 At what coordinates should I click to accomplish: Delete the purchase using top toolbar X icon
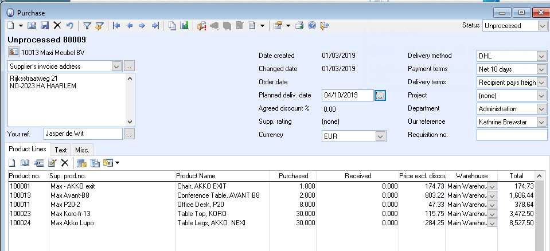point(57,25)
